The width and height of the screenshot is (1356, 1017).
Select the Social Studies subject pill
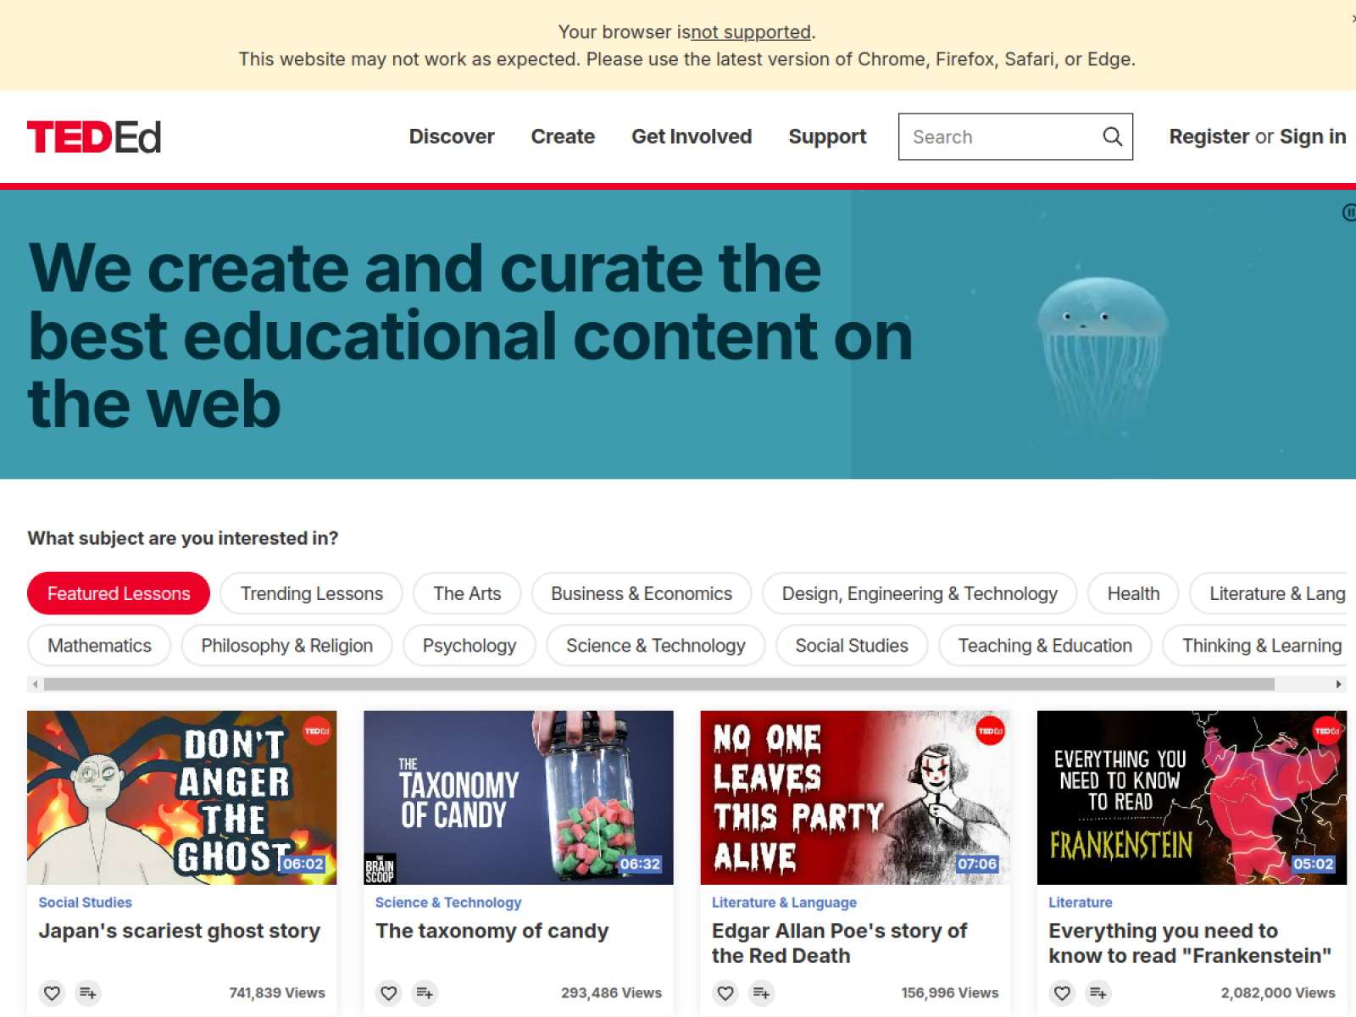852,645
